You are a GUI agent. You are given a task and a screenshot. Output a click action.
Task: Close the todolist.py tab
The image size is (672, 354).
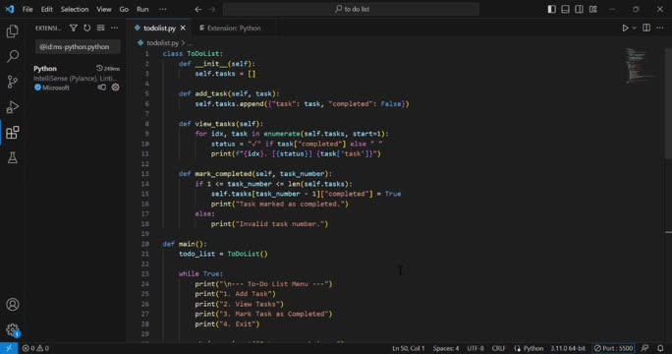[183, 28]
